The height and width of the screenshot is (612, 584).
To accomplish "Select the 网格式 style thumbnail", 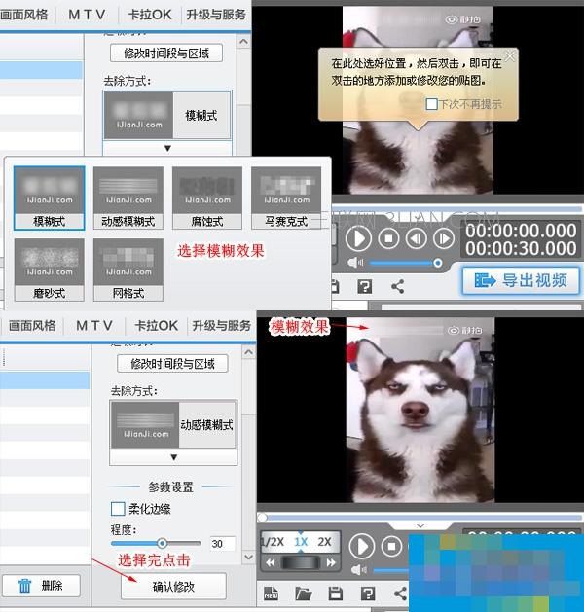I will coord(128,270).
